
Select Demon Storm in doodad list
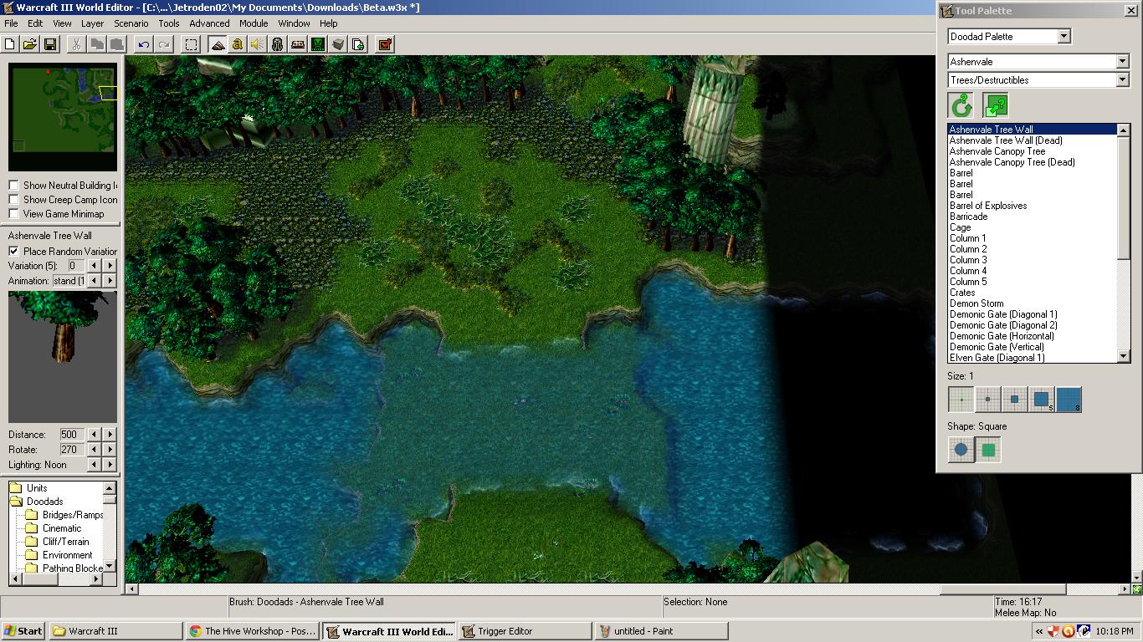(976, 303)
